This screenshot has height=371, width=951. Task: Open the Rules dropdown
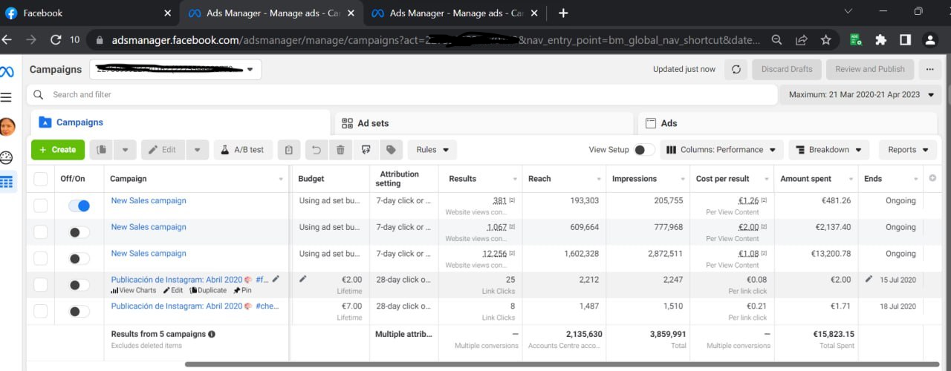tap(432, 150)
